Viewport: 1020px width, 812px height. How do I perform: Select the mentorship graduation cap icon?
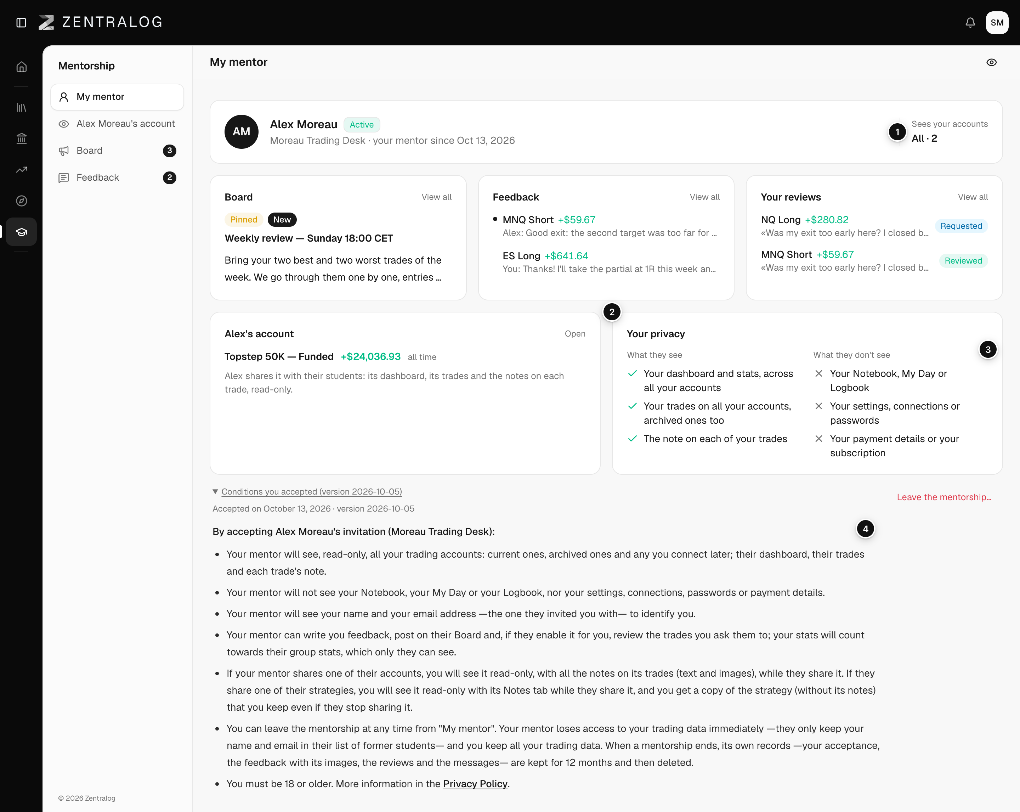click(21, 231)
